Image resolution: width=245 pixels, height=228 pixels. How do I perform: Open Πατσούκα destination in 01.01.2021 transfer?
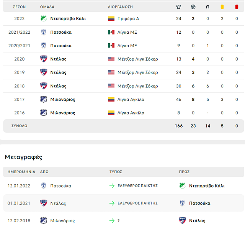(199, 203)
